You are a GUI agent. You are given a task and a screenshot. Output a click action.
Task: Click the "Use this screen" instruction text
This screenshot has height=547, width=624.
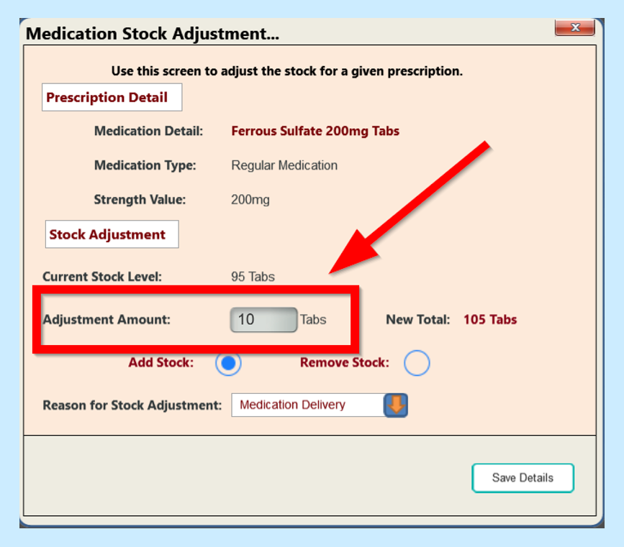[286, 71]
